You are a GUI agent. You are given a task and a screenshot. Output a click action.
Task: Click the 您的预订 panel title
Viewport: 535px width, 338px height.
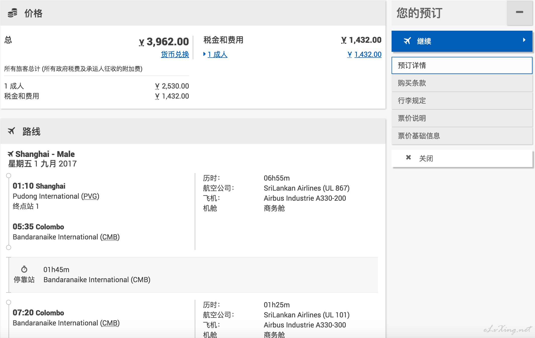[419, 13]
